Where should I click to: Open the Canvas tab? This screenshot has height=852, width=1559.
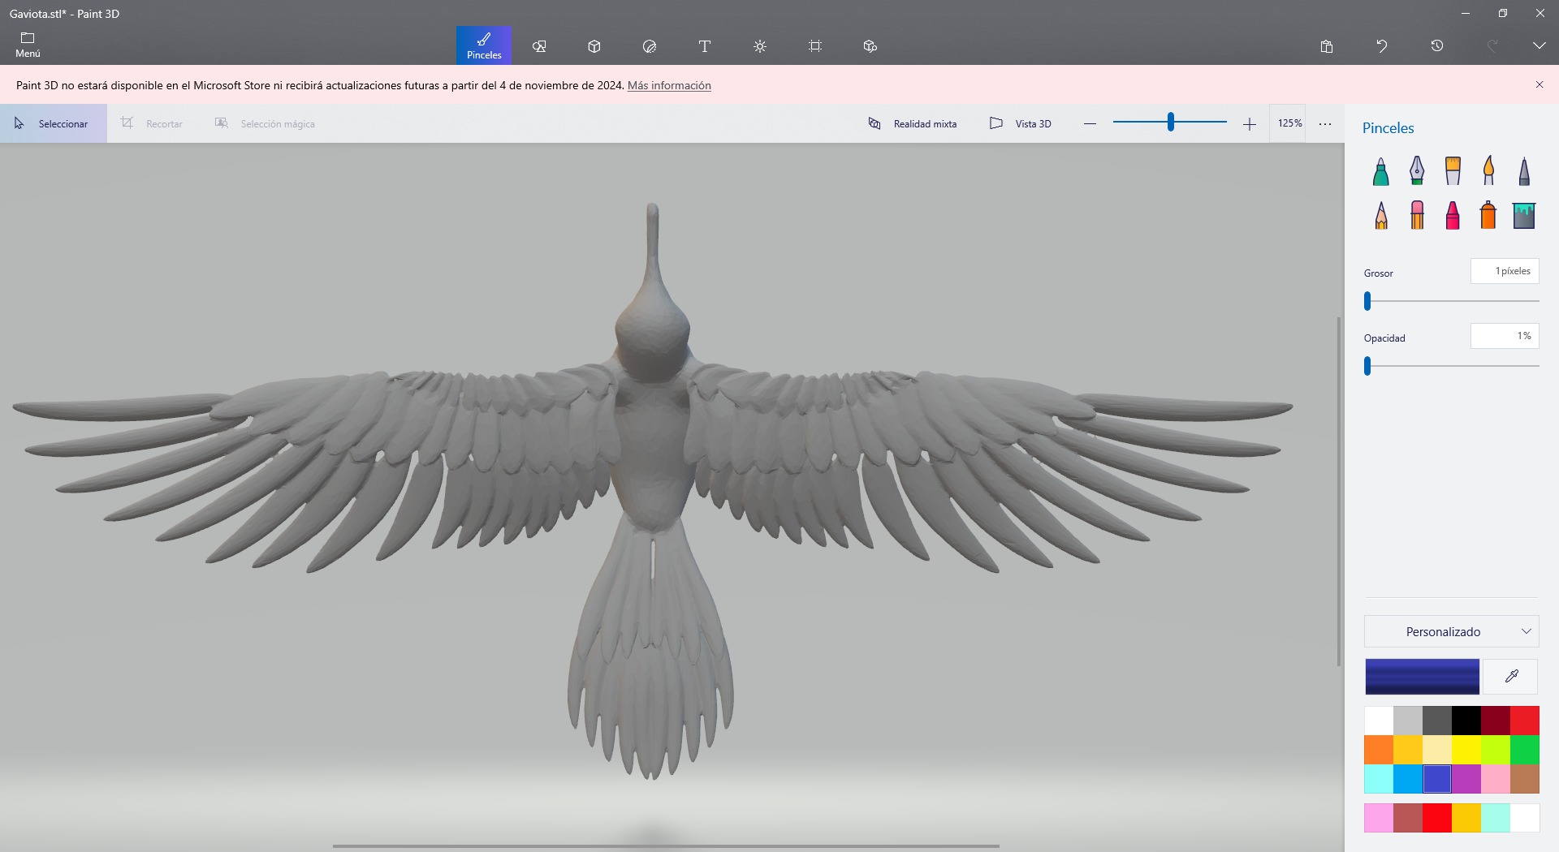(815, 45)
